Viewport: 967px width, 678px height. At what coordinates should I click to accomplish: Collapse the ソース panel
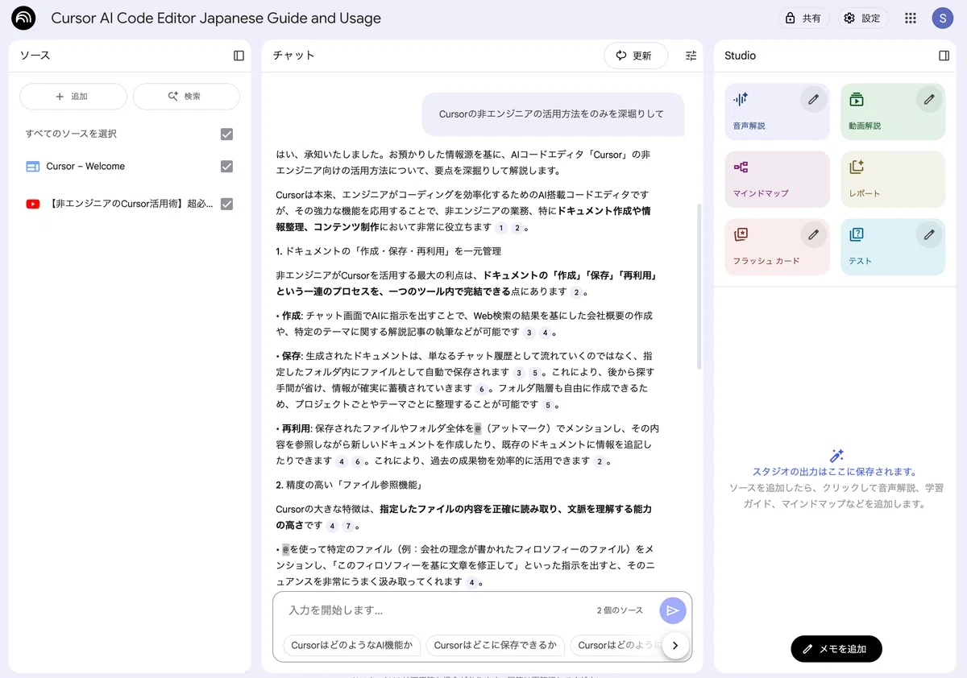pos(239,56)
